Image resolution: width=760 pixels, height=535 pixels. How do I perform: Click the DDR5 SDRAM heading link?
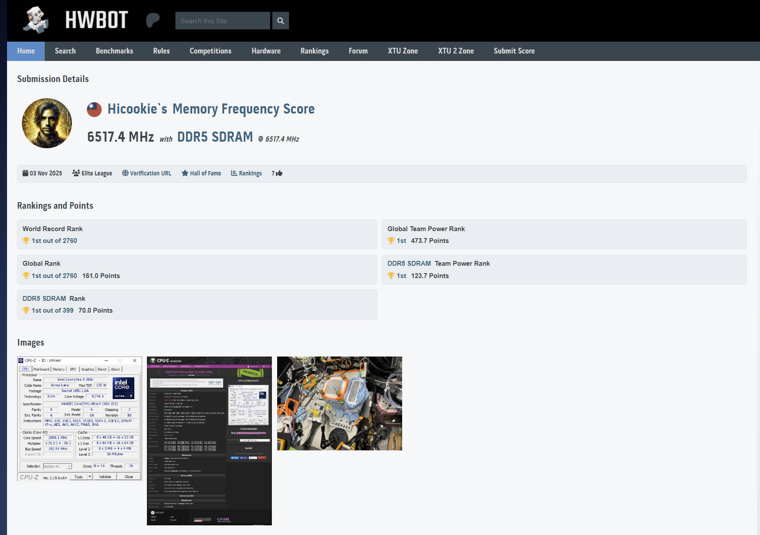(215, 137)
